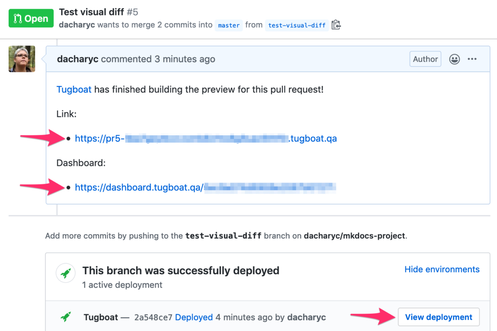Open dacharyc username in comment header
Screen dimensions: 497x331
[x=77, y=59]
